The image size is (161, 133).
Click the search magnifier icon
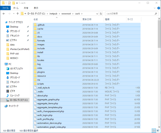coord(156,14)
